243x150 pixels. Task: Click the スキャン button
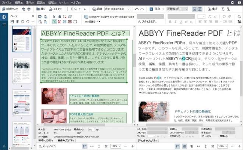click(x=55, y=9)
